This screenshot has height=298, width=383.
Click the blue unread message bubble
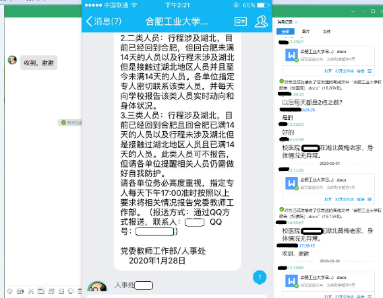pos(260,277)
